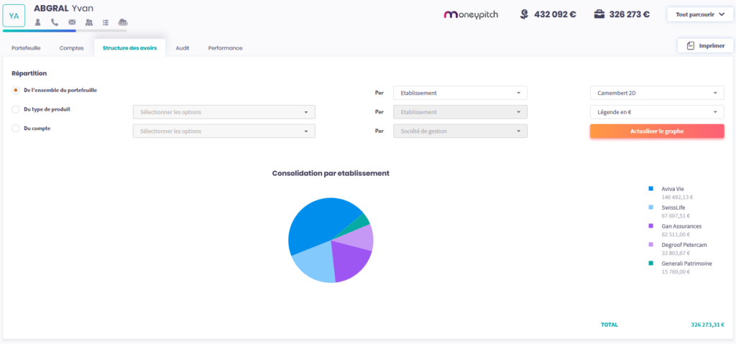Image resolution: width=736 pixels, height=344 pixels.
Task: Click the phone icon under ABGRAL Yvan
Action: (55, 22)
